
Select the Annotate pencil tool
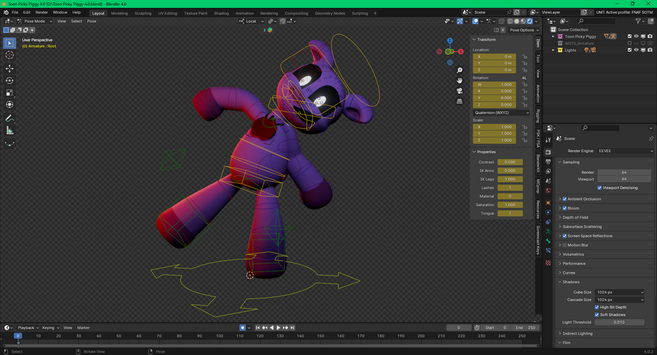(10, 119)
